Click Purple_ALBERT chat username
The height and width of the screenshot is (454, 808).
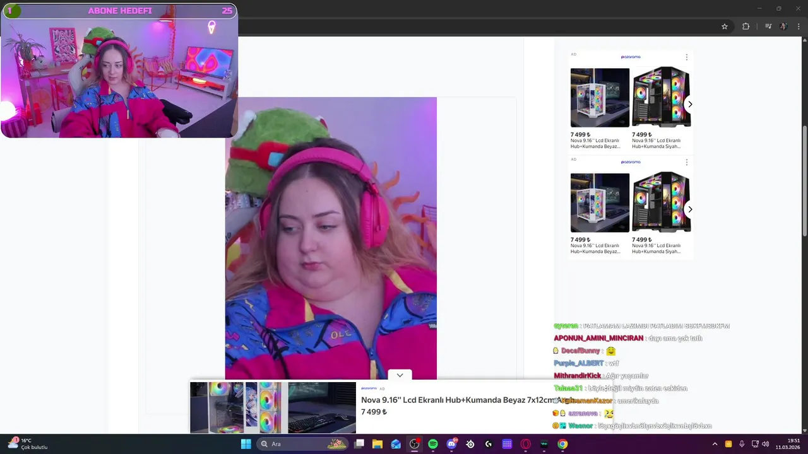point(578,363)
